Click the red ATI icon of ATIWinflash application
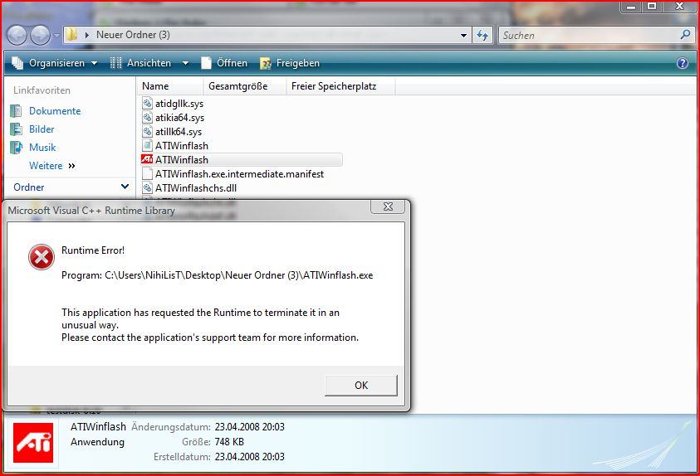The width and height of the screenshot is (700, 476). click(x=147, y=159)
